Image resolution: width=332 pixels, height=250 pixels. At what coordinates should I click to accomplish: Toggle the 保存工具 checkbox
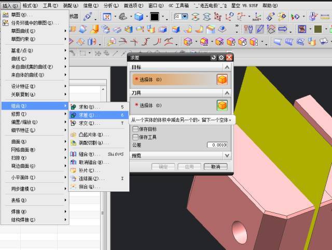coord(135,137)
